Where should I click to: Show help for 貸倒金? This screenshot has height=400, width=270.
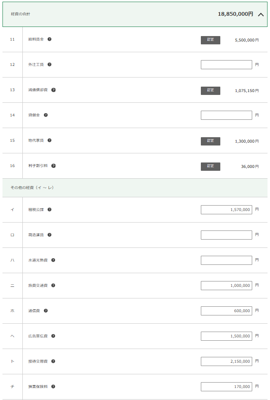(x=46, y=115)
